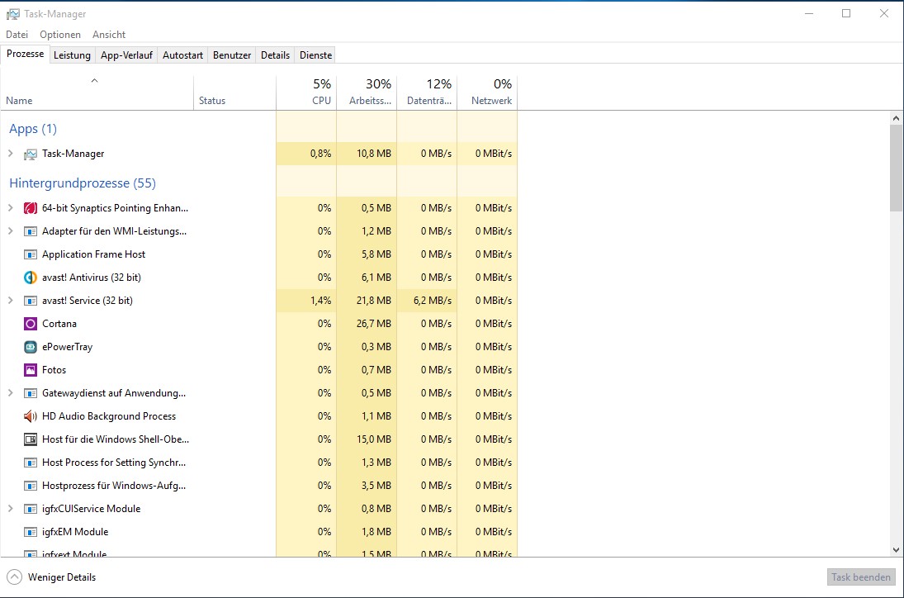Switch to the Details tab
This screenshot has height=598, width=904.
pos(275,55)
